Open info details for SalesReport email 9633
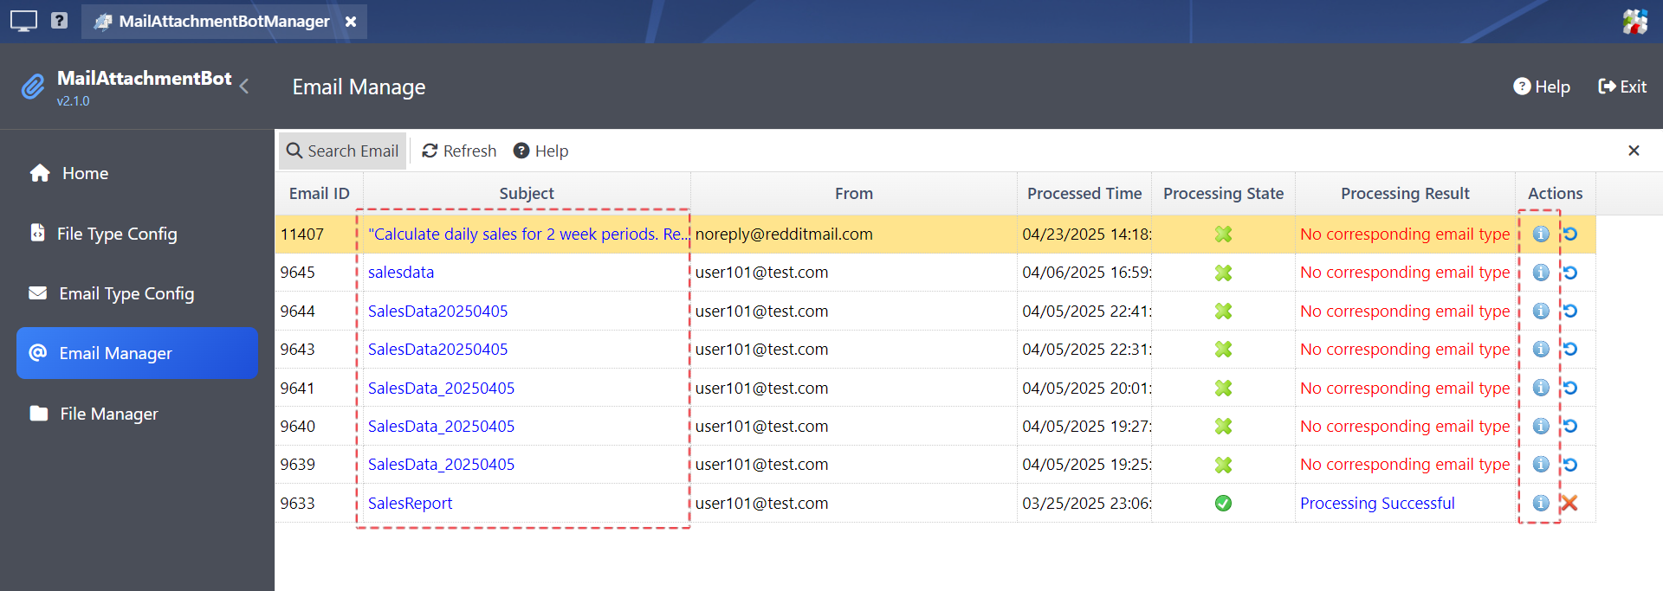Viewport: 1663px width, 591px height. (1540, 503)
